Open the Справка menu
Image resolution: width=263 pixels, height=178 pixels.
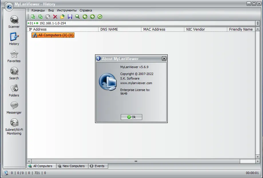[86, 10]
